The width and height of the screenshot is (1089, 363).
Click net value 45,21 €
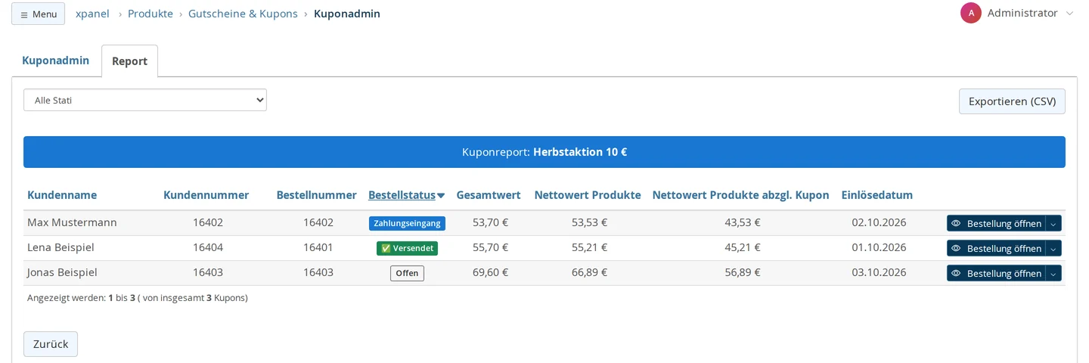(742, 247)
